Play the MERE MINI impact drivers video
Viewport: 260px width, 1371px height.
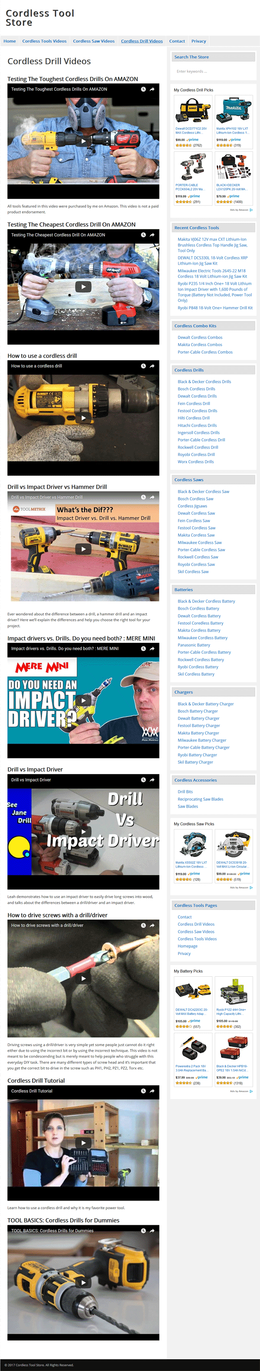83,700
